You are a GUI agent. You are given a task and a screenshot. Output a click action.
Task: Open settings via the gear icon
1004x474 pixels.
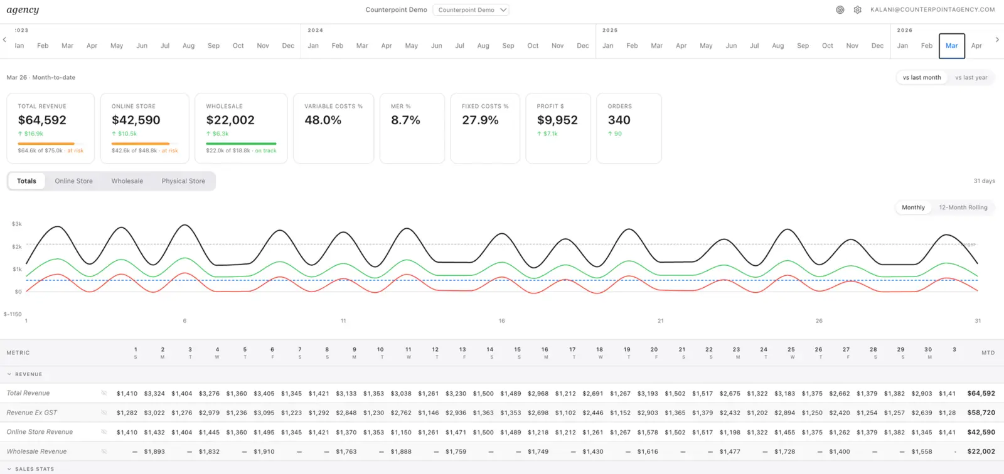click(x=858, y=10)
